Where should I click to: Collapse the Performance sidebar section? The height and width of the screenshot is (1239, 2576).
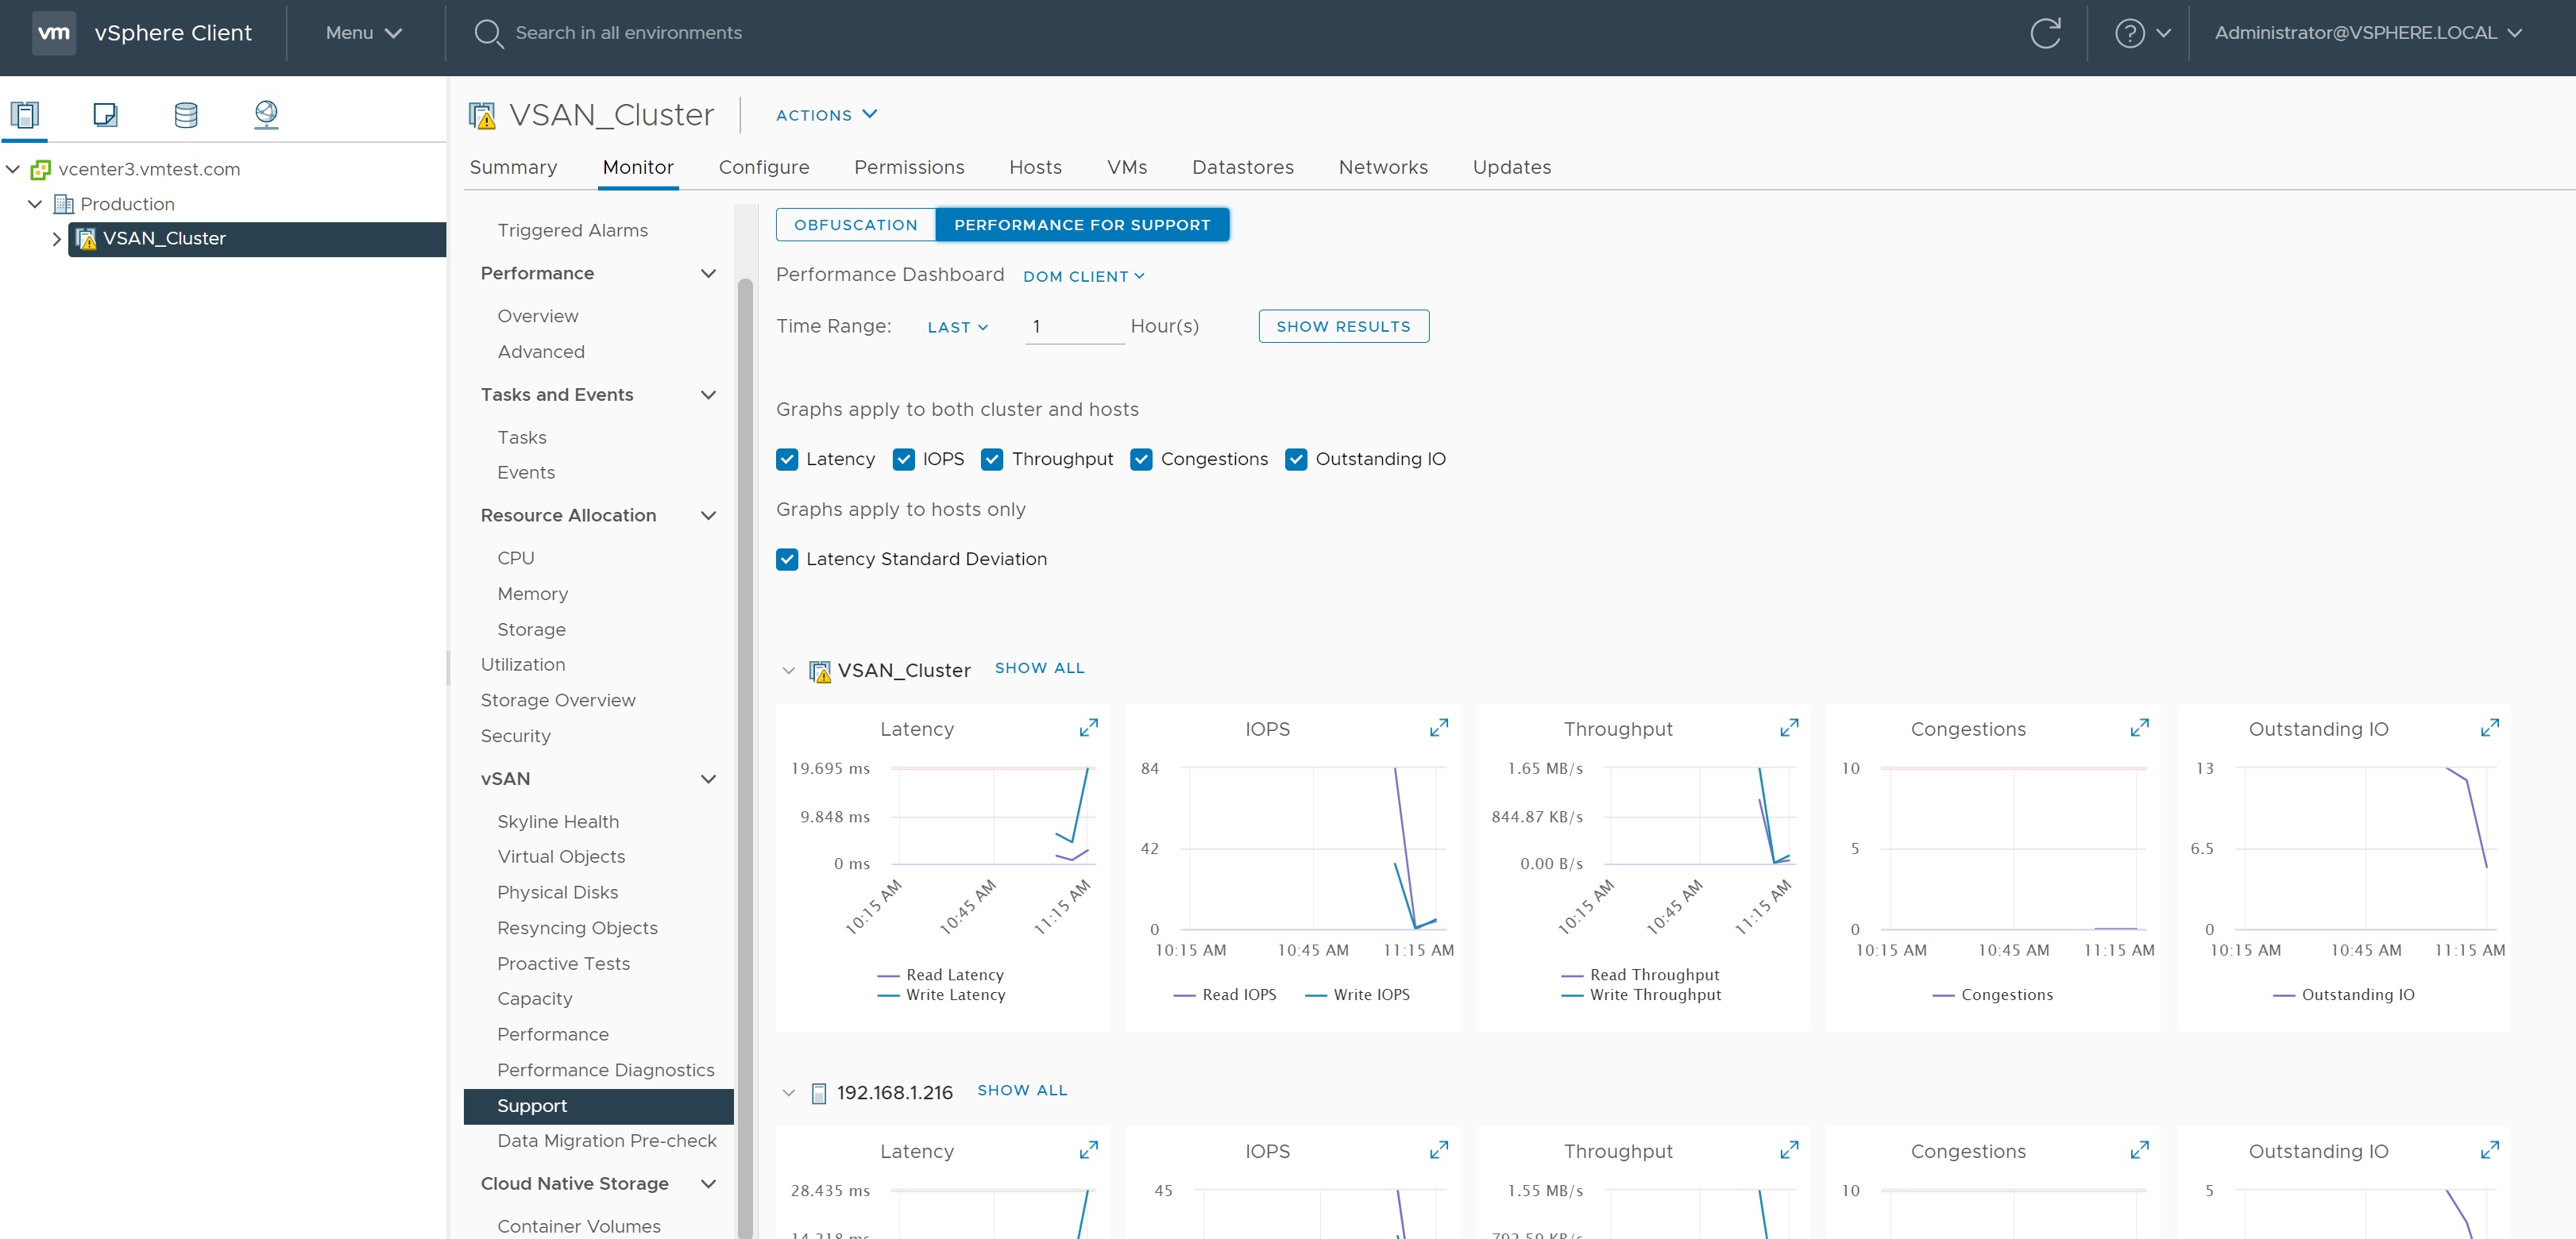click(708, 274)
